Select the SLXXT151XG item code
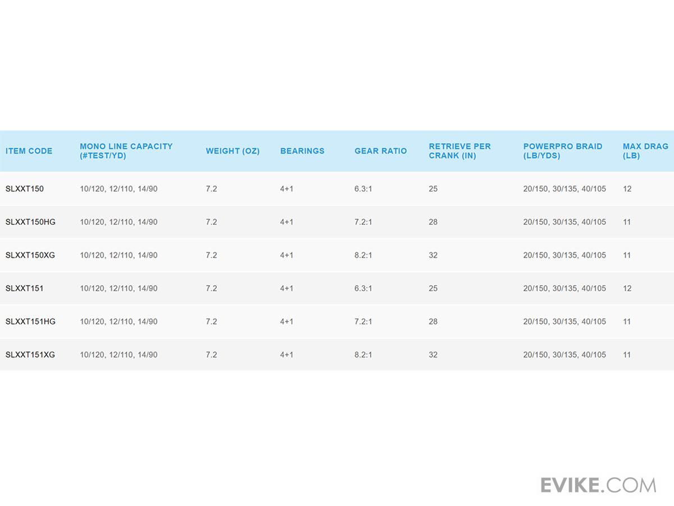This screenshot has height=506, width=674. pyautogui.click(x=30, y=355)
